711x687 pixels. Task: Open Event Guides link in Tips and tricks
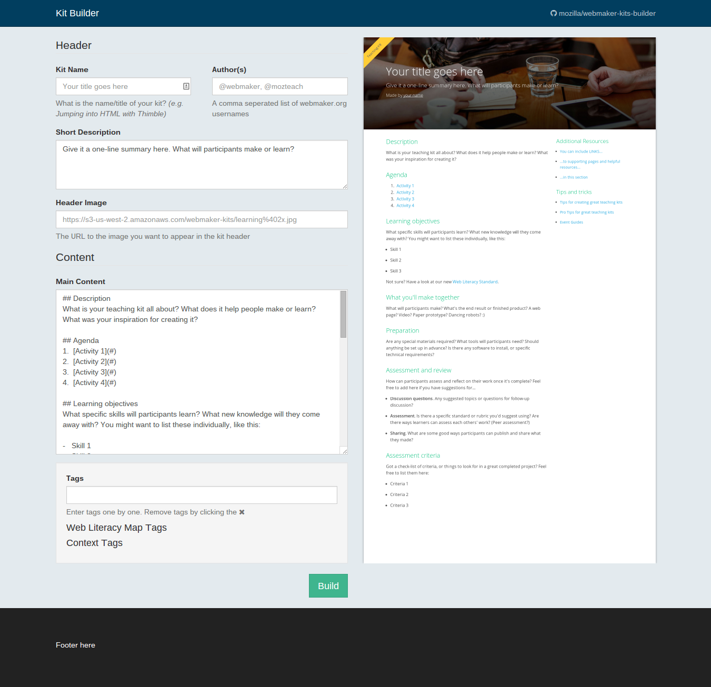click(571, 223)
